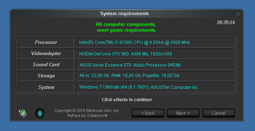
Task: Open the info icon button
Action: click(40, 113)
